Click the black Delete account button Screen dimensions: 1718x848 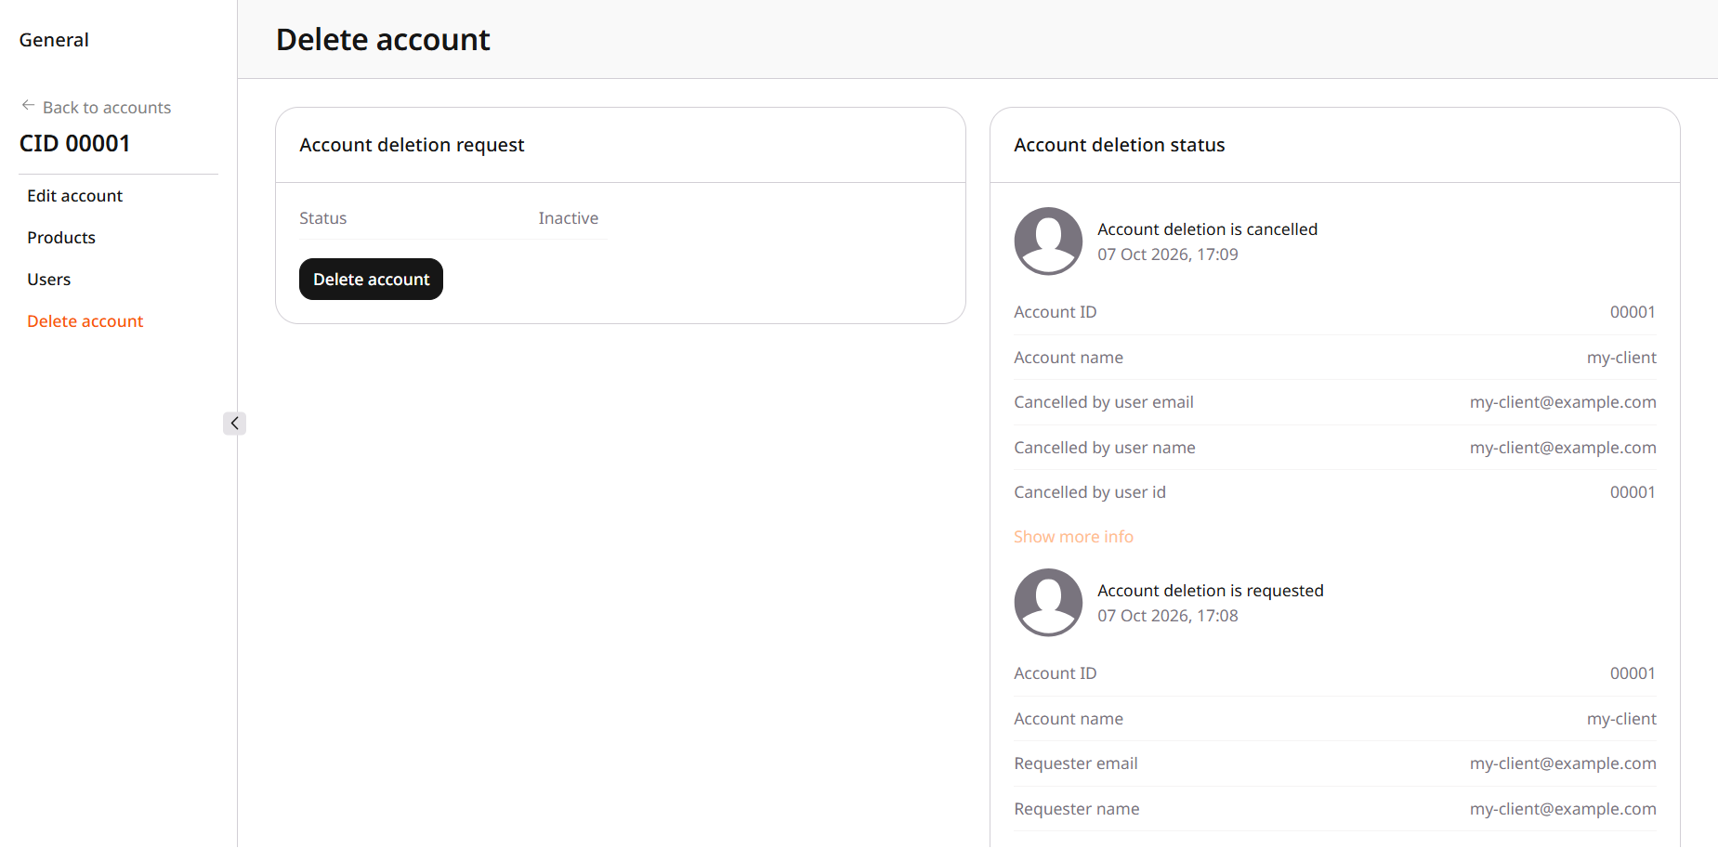coord(371,279)
